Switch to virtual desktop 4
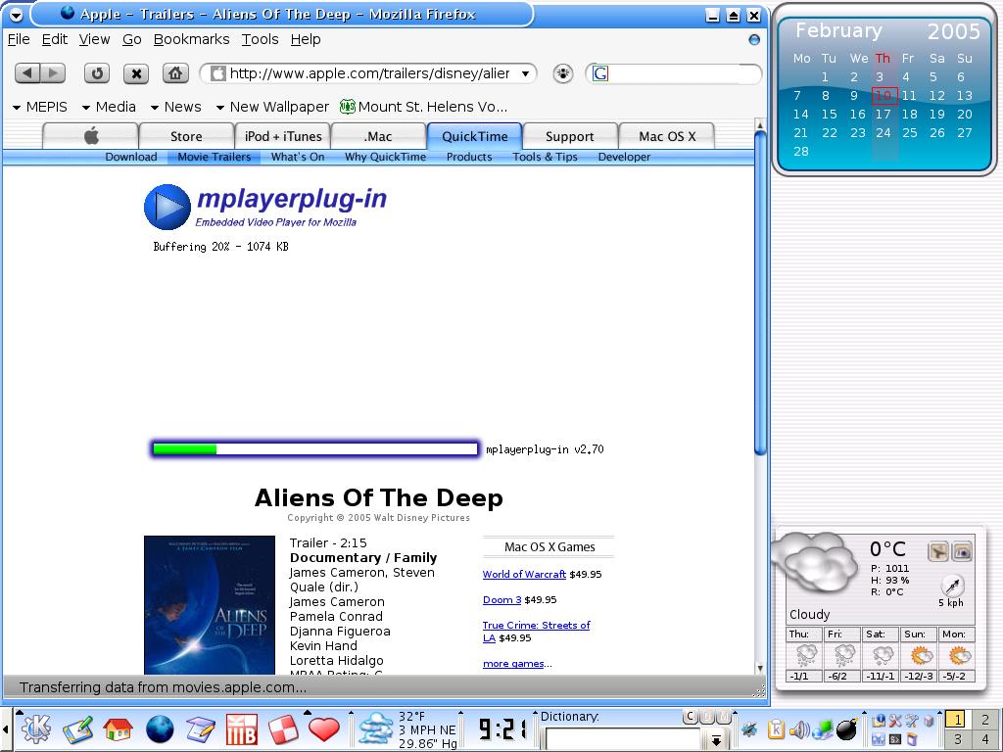The width and height of the screenshot is (1003, 752). pyautogui.click(x=985, y=740)
